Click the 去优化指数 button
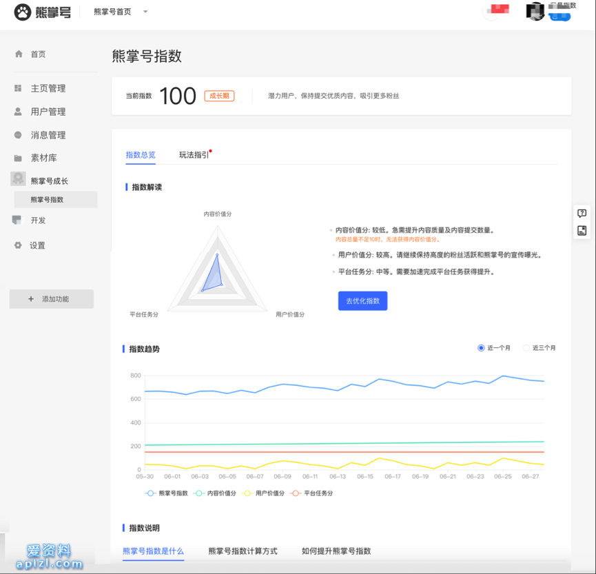This screenshot has height=574, width=596. (362, 300)
